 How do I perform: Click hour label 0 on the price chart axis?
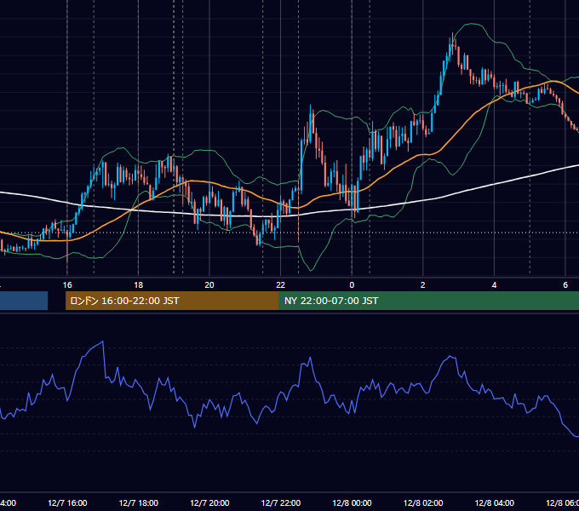point(352,285)
